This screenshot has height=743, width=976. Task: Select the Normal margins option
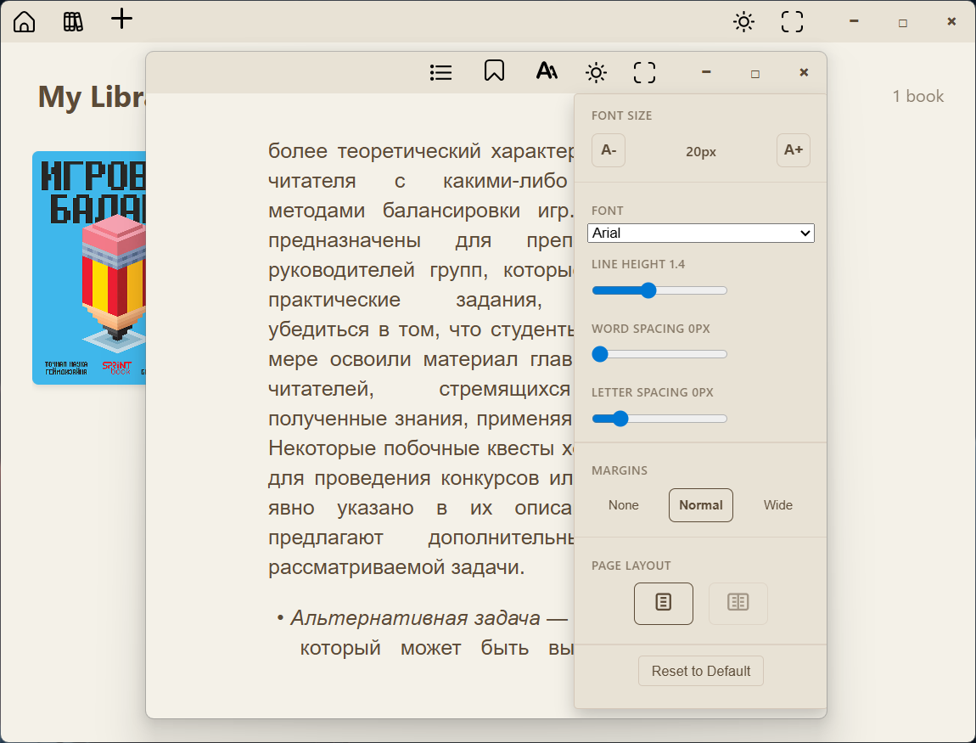point(700,505)
